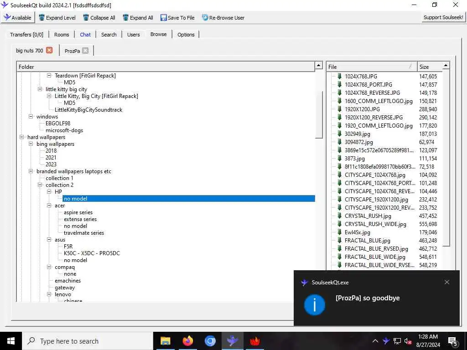Click download icon of 1920X1200.JPG
The width and height of the screenshot is (467, 350).
(339, 109)
